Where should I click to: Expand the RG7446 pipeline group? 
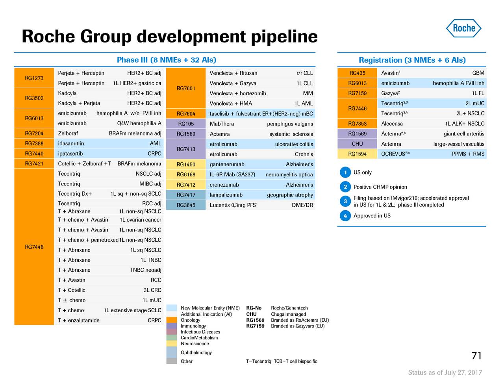[x=33, y=247]
